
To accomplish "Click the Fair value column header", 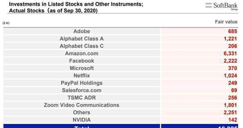I will point(226,22).
